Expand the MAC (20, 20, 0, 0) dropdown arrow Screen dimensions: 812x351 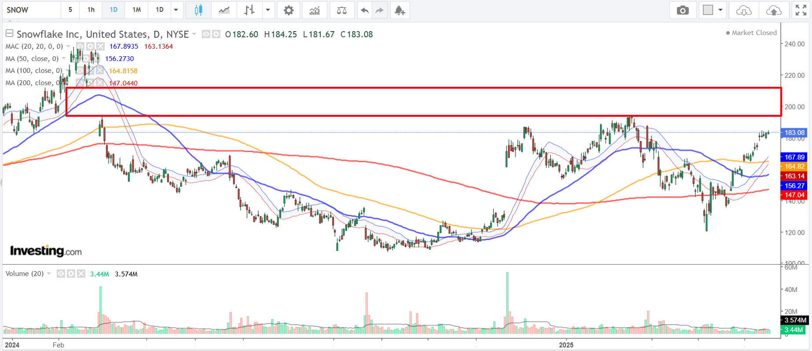[68, 46]
